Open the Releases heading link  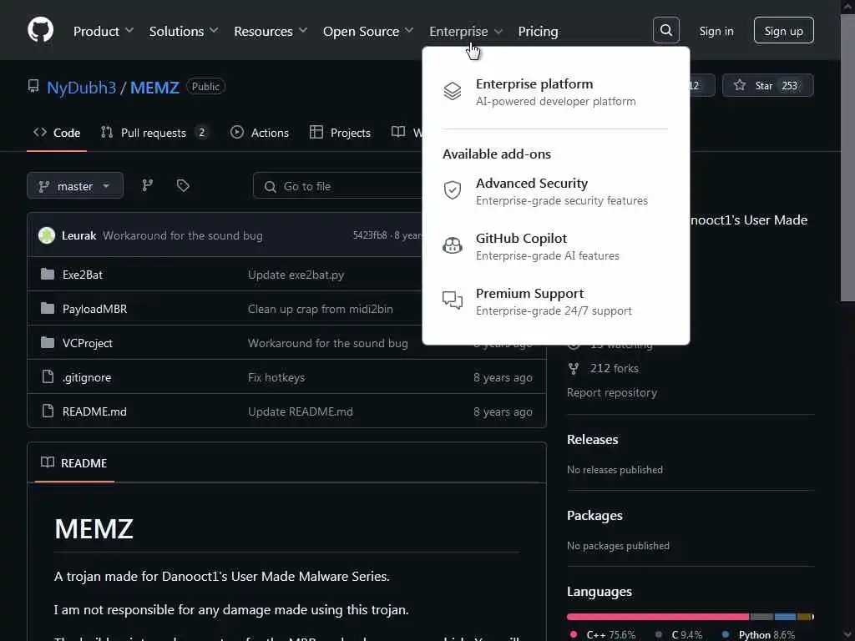(x=592, y=439)
